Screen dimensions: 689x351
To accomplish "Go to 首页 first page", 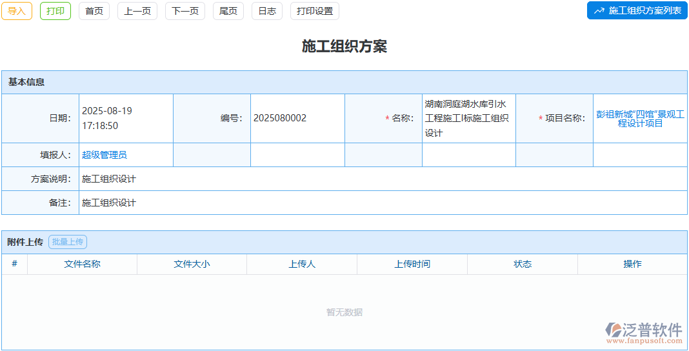I will (94, 11).
